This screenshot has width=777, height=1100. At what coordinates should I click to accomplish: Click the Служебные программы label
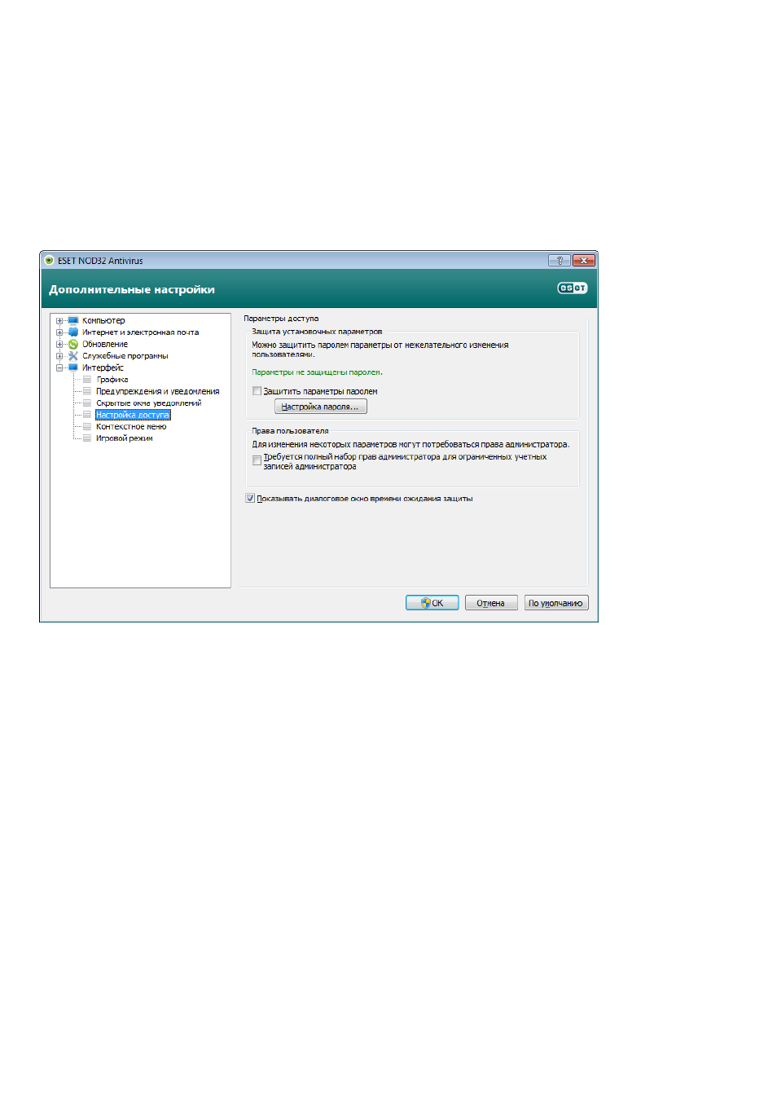(x=125, y=356)
